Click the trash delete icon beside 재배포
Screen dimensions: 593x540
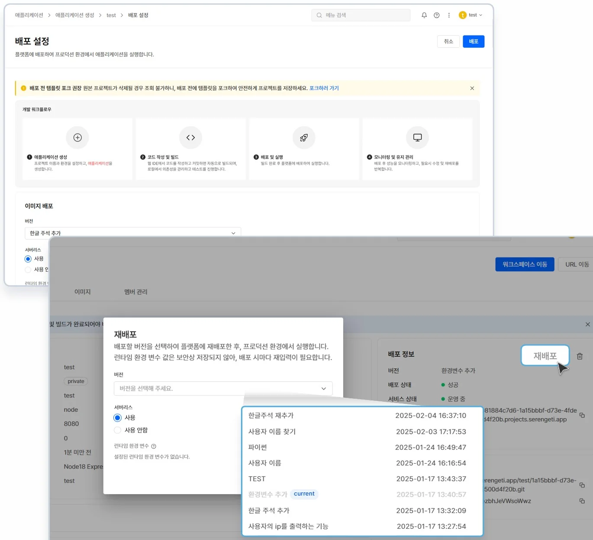pos(580,356)
